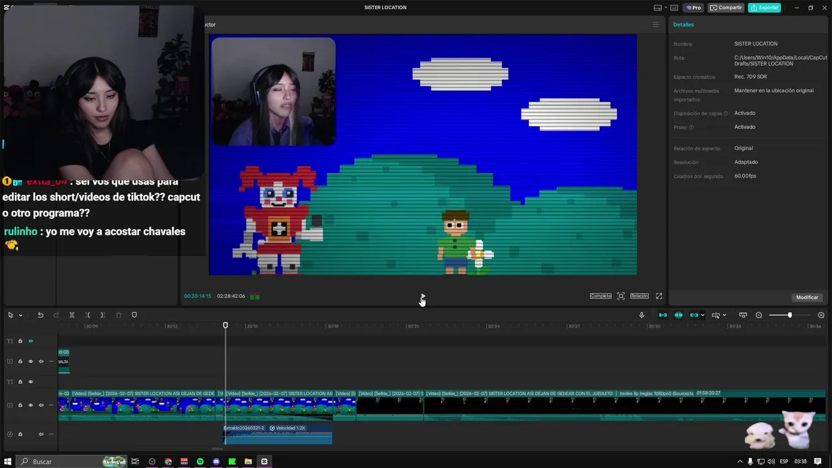The width and height of the screenshot is (832, 468).
Task: Open selection tool dropdown arrow
Action: point(21,315)
